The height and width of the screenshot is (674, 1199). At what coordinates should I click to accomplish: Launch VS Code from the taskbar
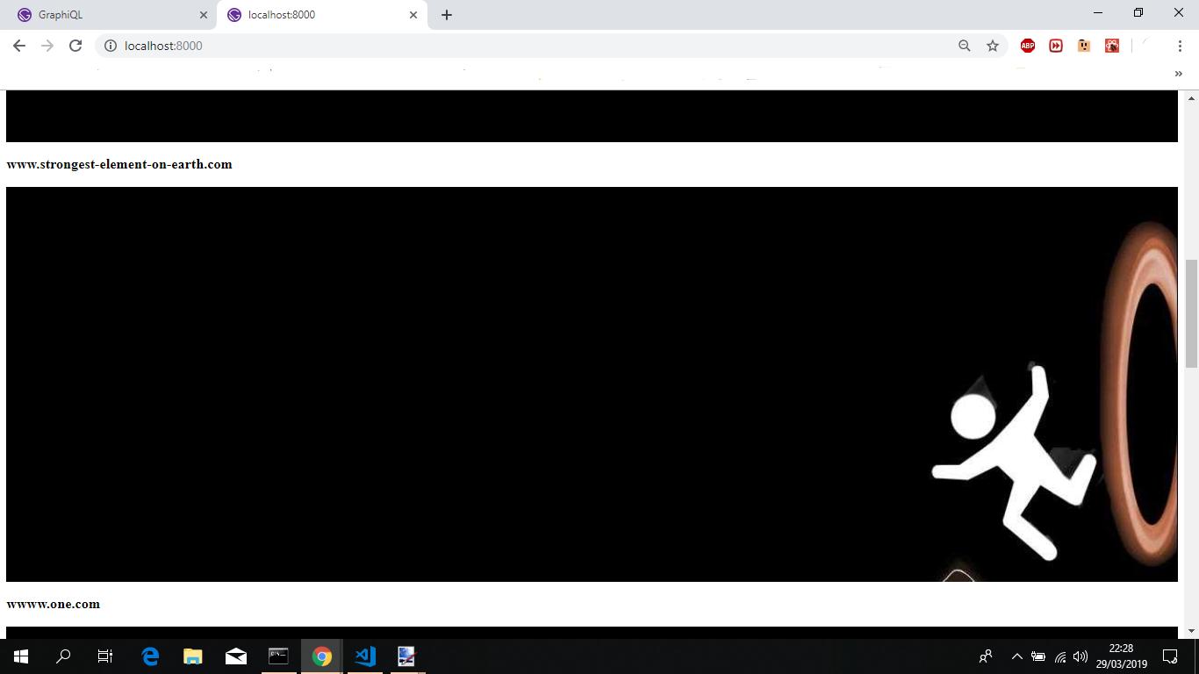click(x=363, y=656)
